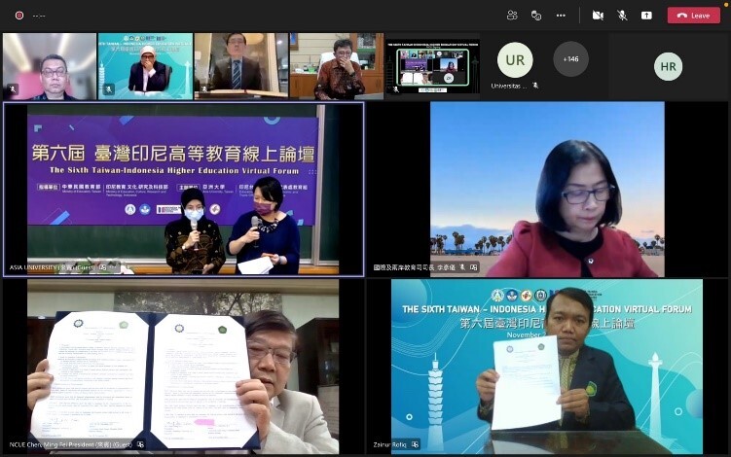Select thumbnail of man in batik shirt
This screenshot has width=731, height=457.
(x=337, y=66)
